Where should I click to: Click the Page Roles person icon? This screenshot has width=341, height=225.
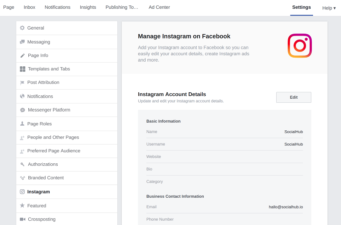coord(22,124)
